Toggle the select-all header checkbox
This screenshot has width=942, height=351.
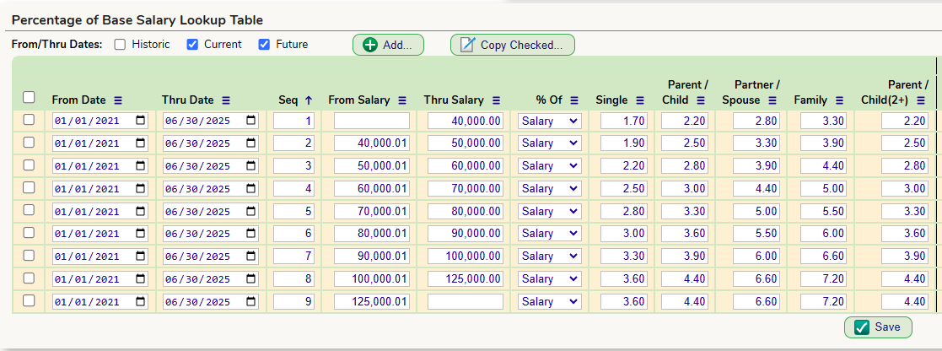point(29,97)
